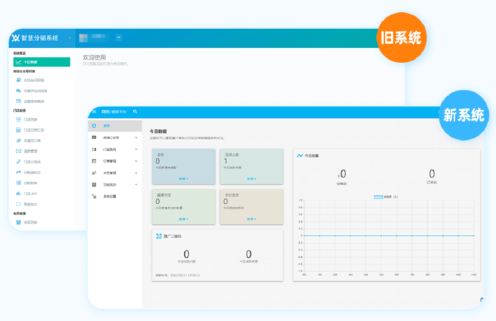Expand the 订单管理 menu chevron

click(x=136, y=161)
